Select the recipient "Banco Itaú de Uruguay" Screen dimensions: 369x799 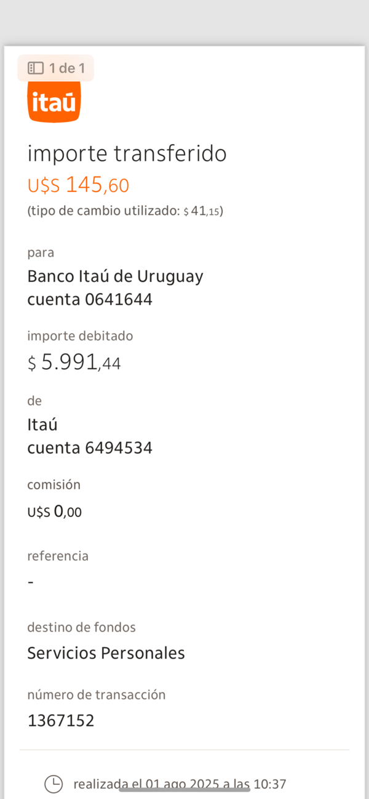[115, 276]
